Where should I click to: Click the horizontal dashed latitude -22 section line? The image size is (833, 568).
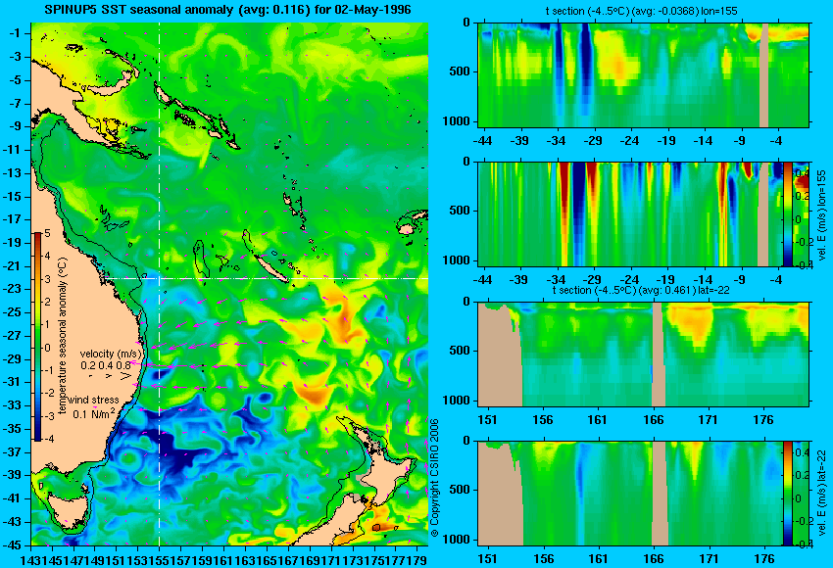pyautogui.click(x=266, y=278)
